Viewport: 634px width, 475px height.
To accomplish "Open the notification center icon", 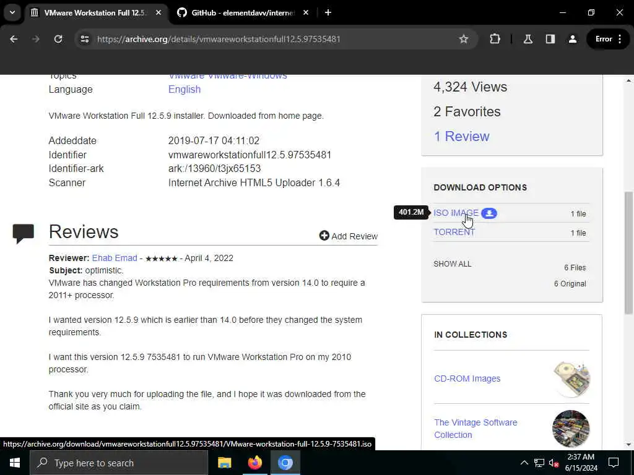I will click(614, 463).
